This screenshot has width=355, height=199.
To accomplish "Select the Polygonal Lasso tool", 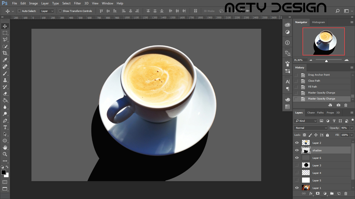I will coord(5,40).
